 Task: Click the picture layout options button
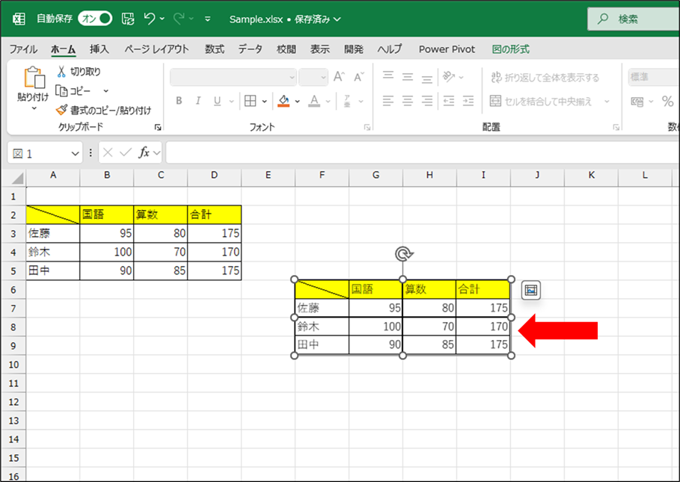click(531, 290)
